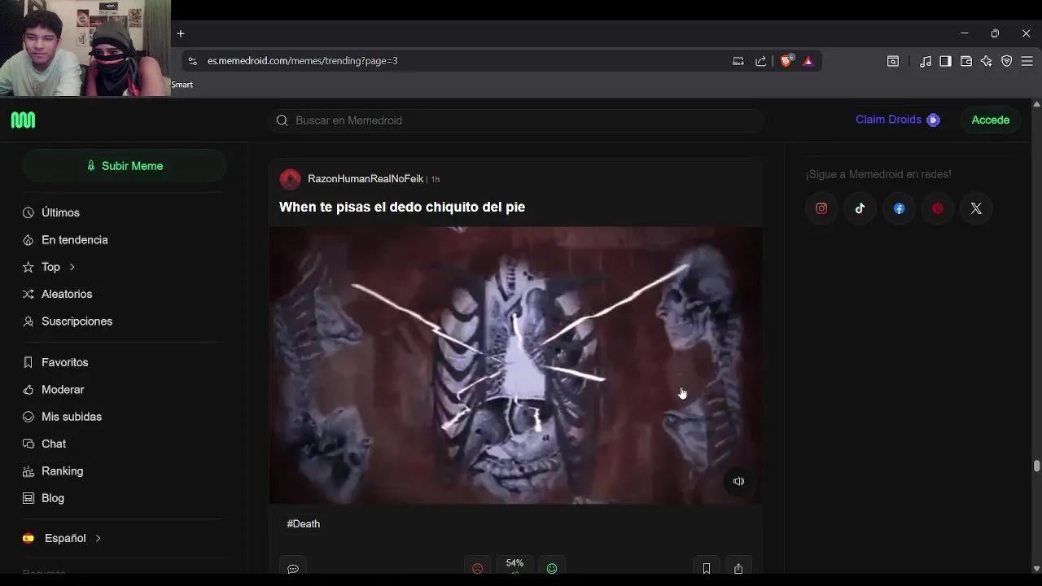Screen dimensions: 1042x586
Task: Open Brave Leo AI sparkle icon
Action: click(987, 61)
